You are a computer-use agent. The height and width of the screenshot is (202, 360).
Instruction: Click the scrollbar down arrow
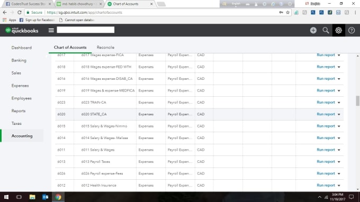tap(358, 189)
